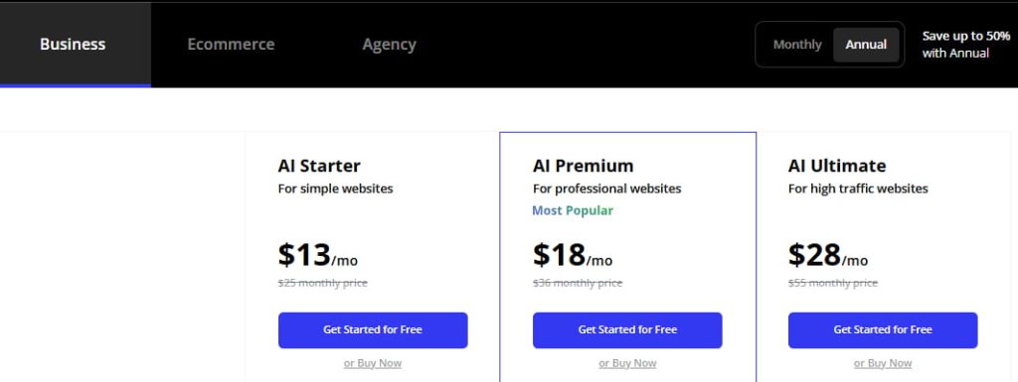
Task: Click the $28/mo price
Action: pos(828,255)
